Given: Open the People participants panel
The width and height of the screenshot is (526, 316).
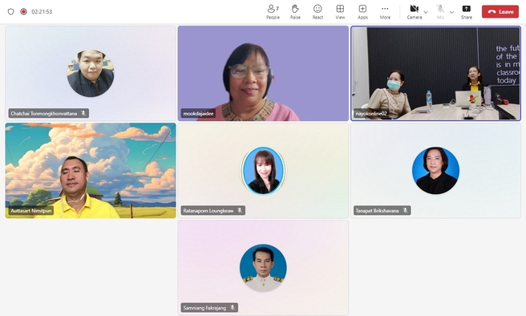Looking at the screenshot, I should 273,12.
